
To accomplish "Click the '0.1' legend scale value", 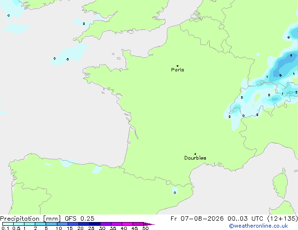I will (x=5, y=228).
